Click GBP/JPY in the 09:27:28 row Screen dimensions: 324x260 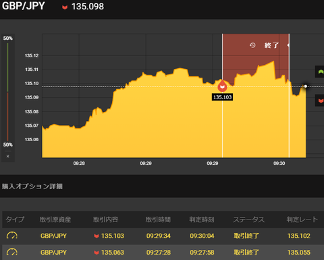coord(53,253)
